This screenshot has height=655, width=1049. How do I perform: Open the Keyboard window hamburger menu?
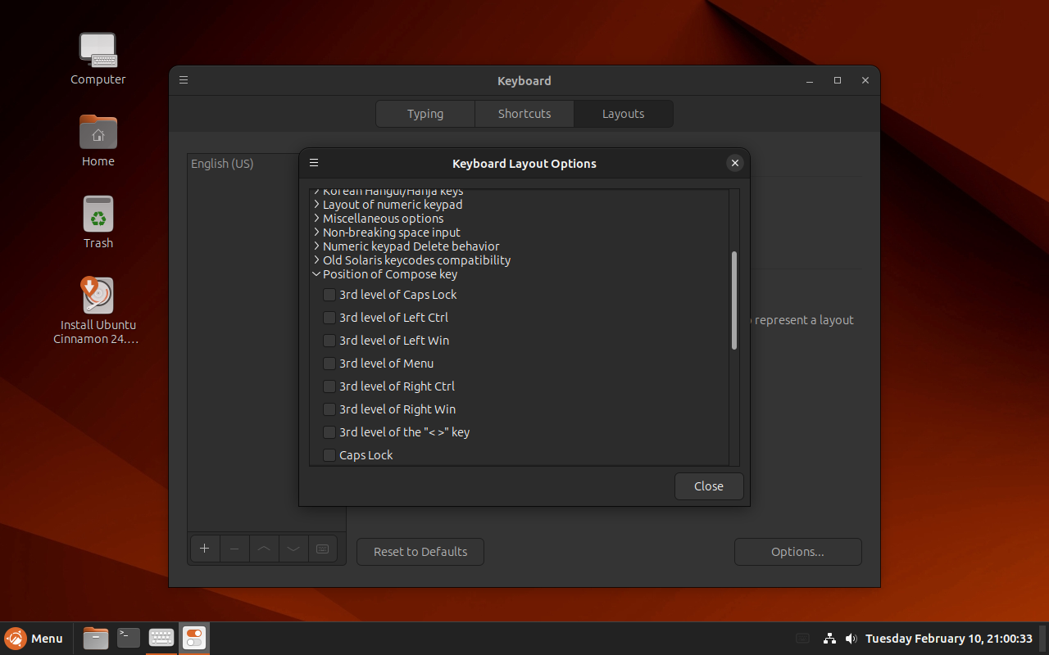[x=184, y=80]
